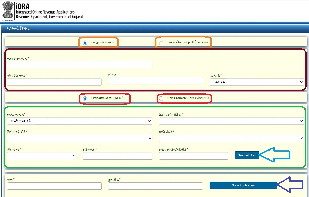309x197 pixels.
Task: Open the City Survey Office dropdown
Action: [231, 121]
